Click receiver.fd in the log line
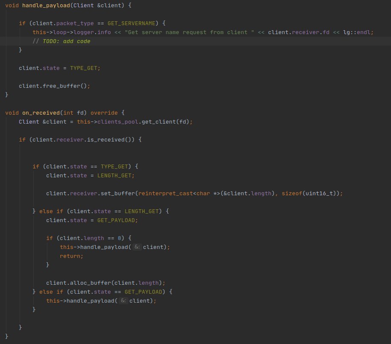391x344 pixels. (311, 32)
